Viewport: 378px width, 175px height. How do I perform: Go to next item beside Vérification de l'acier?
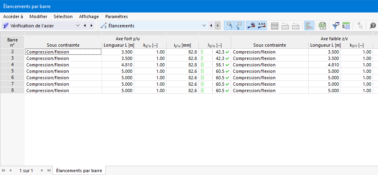click(91, 25)
